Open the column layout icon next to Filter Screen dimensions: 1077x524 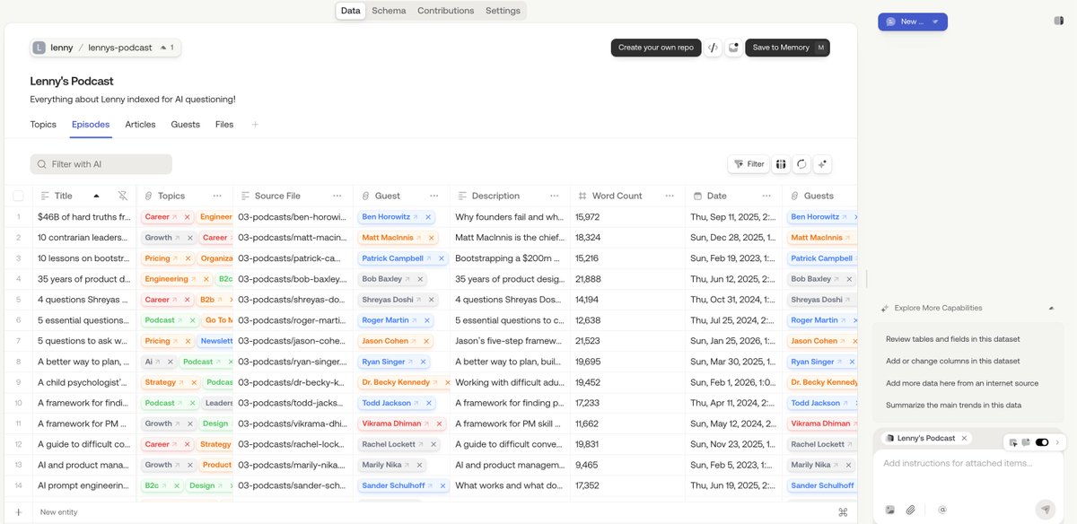(781, 164)
